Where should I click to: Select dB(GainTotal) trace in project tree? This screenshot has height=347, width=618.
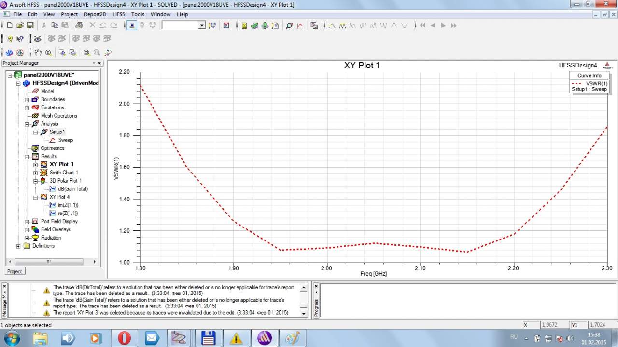(x=72, y=189)
